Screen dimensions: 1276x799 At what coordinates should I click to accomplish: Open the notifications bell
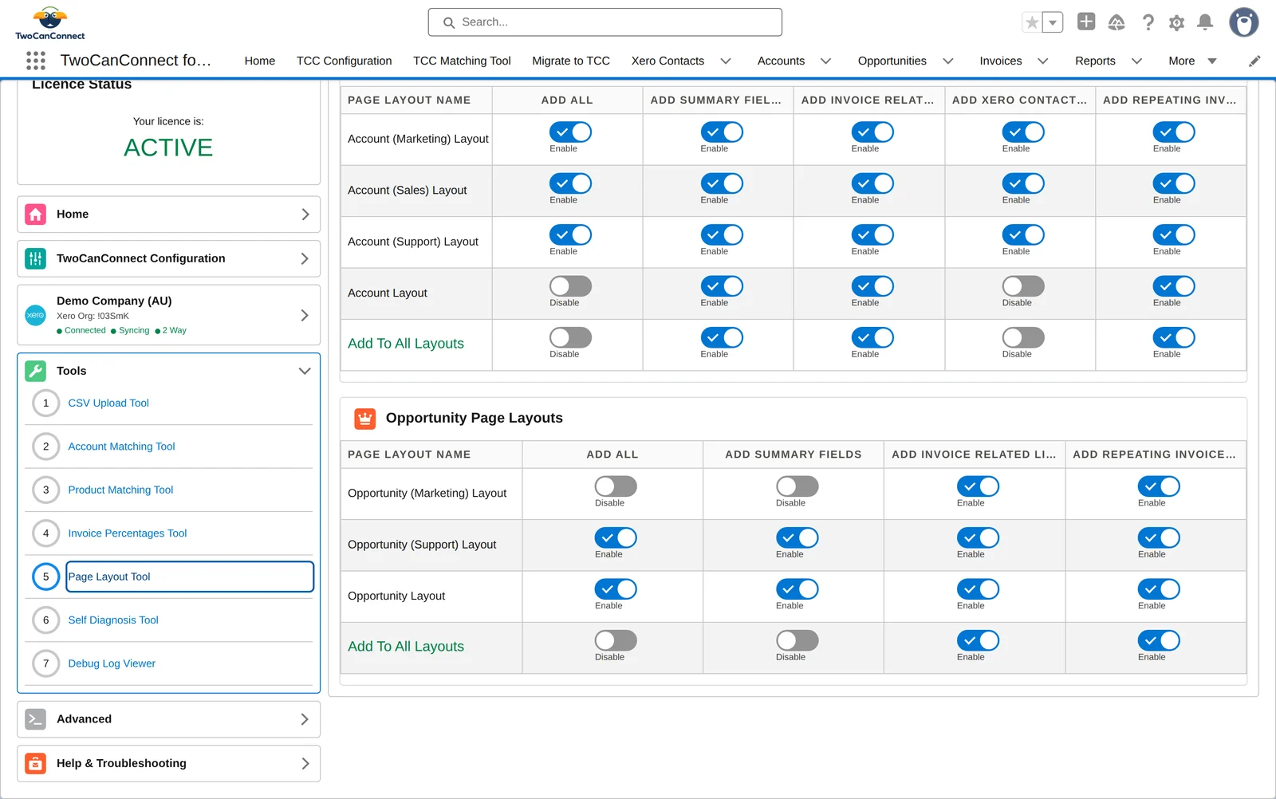pyautogui.click(x=1205, y=22)
